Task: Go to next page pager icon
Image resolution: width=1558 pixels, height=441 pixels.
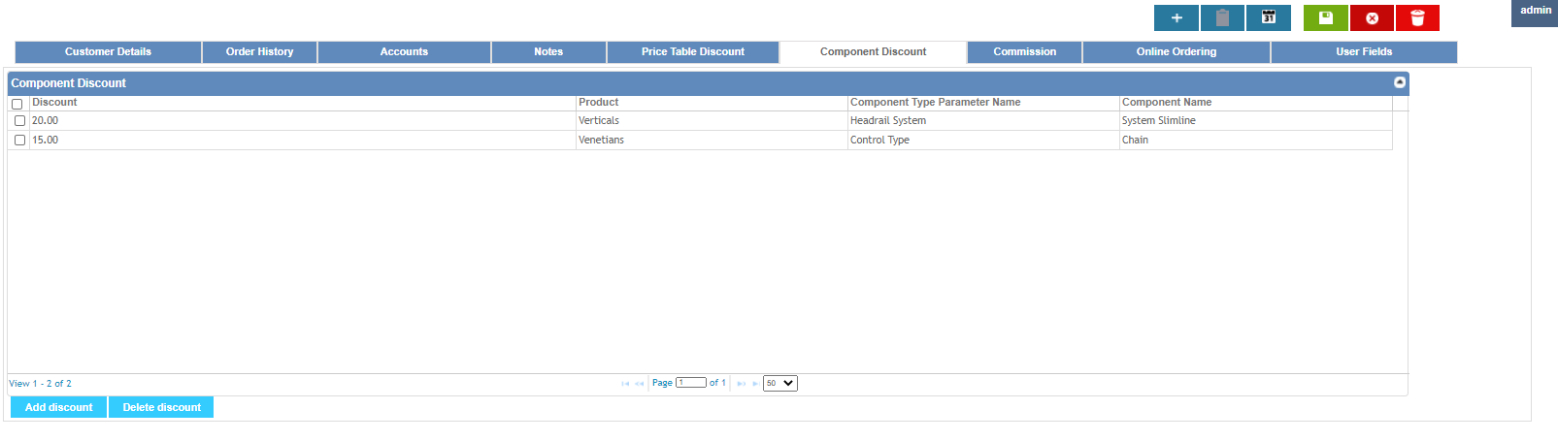Action: tap(742, 384)
